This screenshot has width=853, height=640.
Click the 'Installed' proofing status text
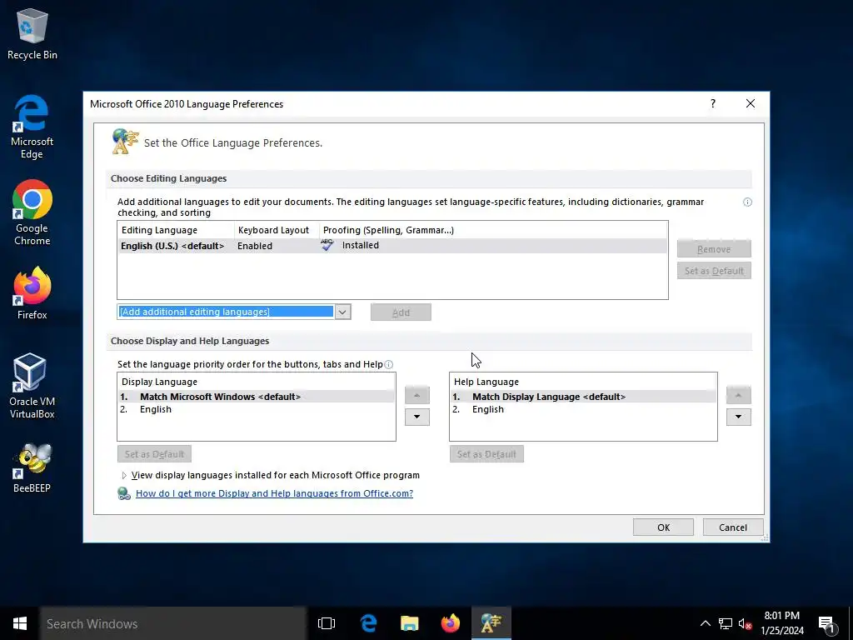360,246
